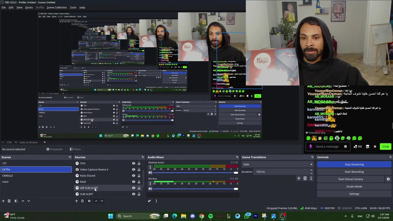Image resolution: width=393 pixels, height=221 pixels.
Task: Unlock the RAID source lock
Action: coord(139,182)
